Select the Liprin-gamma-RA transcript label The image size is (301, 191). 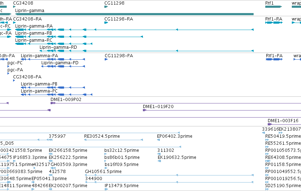point(34,26)
